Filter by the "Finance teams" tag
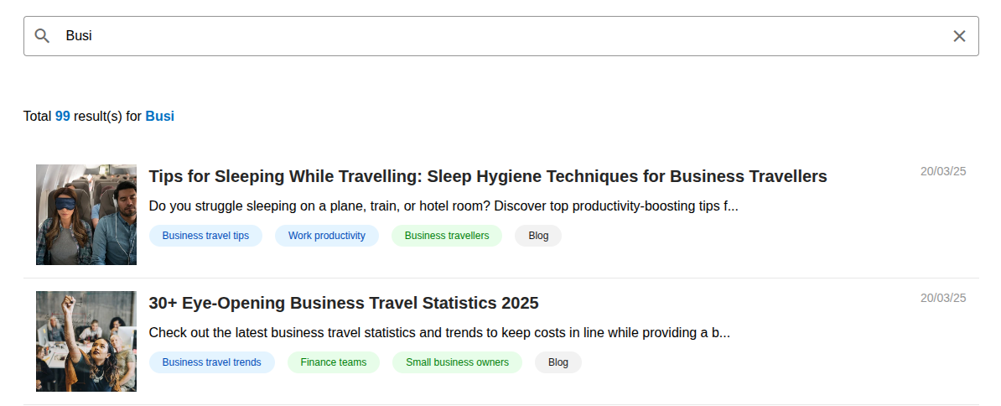Screen dimensions: 1001x406 point(334,362)
